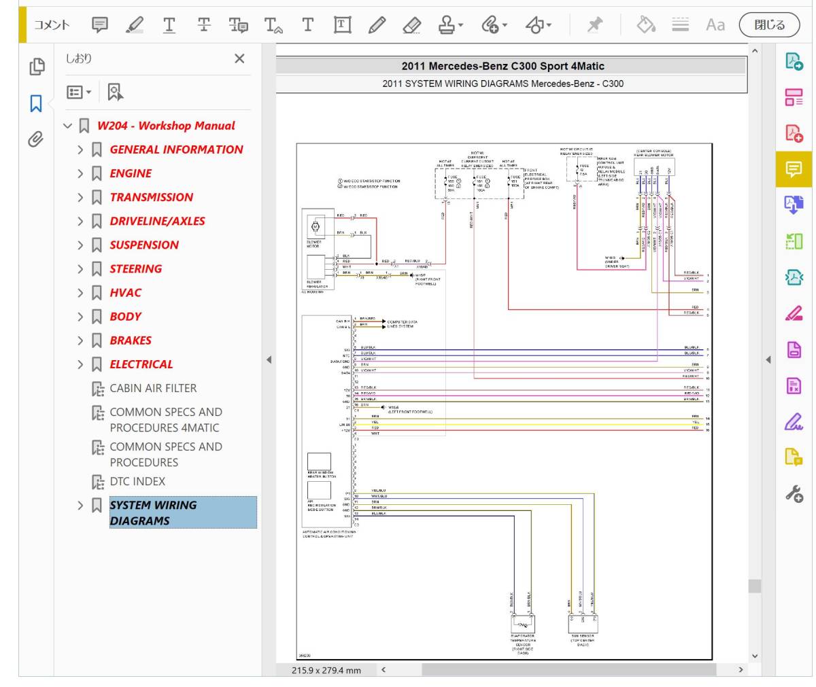
Task: Open the Compress PDF tool
Action: tap(794, 277)
